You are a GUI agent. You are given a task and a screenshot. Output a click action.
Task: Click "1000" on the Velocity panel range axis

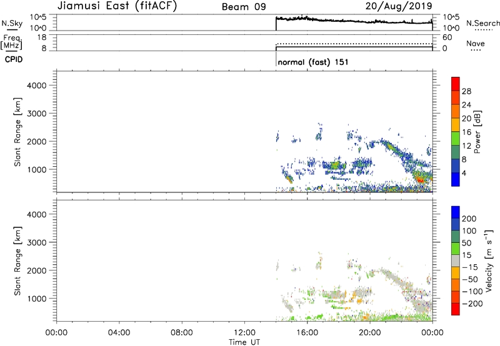coord(37,299)
